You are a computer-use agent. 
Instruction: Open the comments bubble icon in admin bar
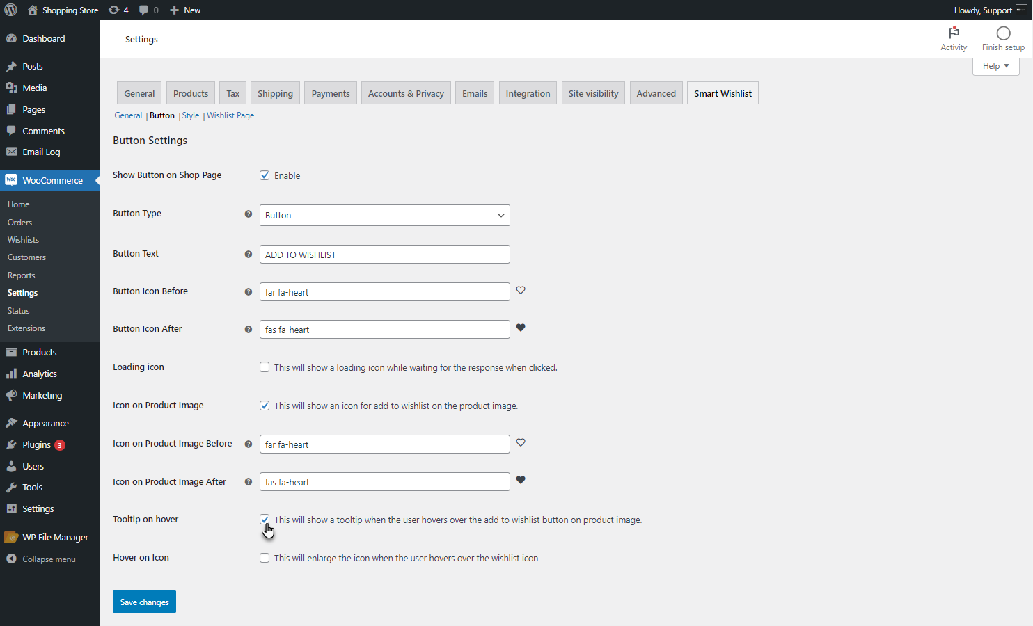pos(143,10)
